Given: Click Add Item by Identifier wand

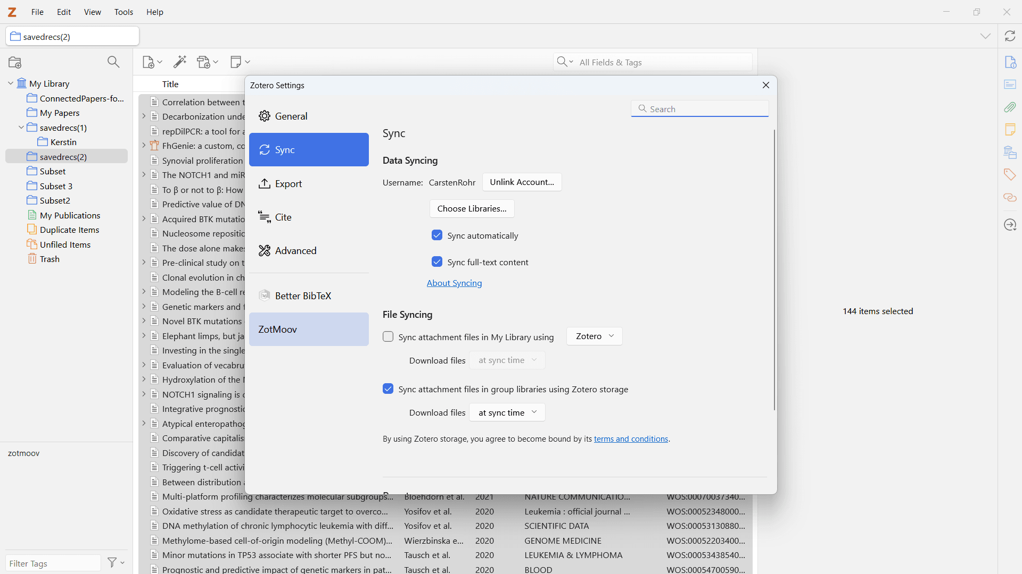Looking at the screenshot, I should 180,62.
